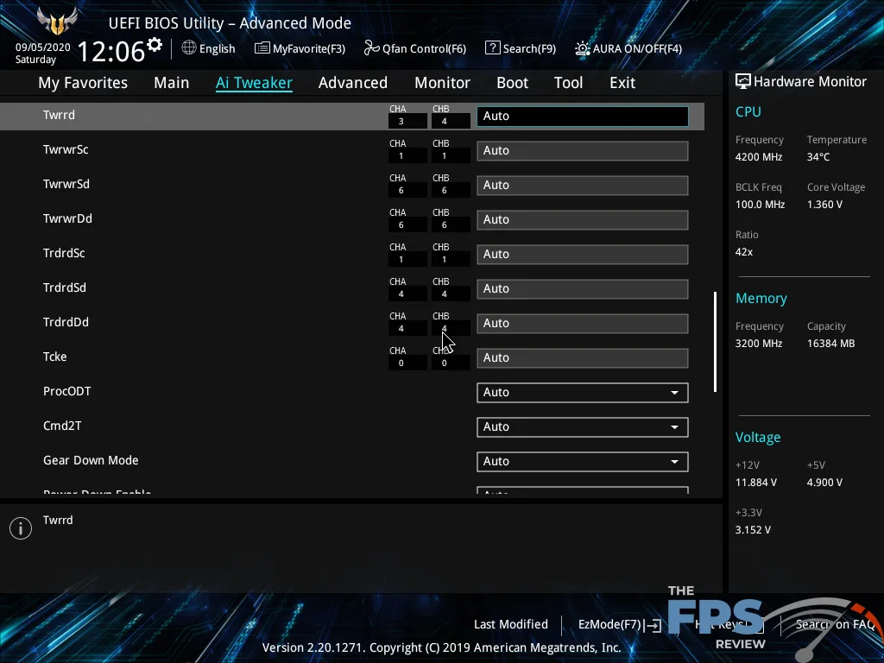Click the globe language icon

click(x=189, y=48)
